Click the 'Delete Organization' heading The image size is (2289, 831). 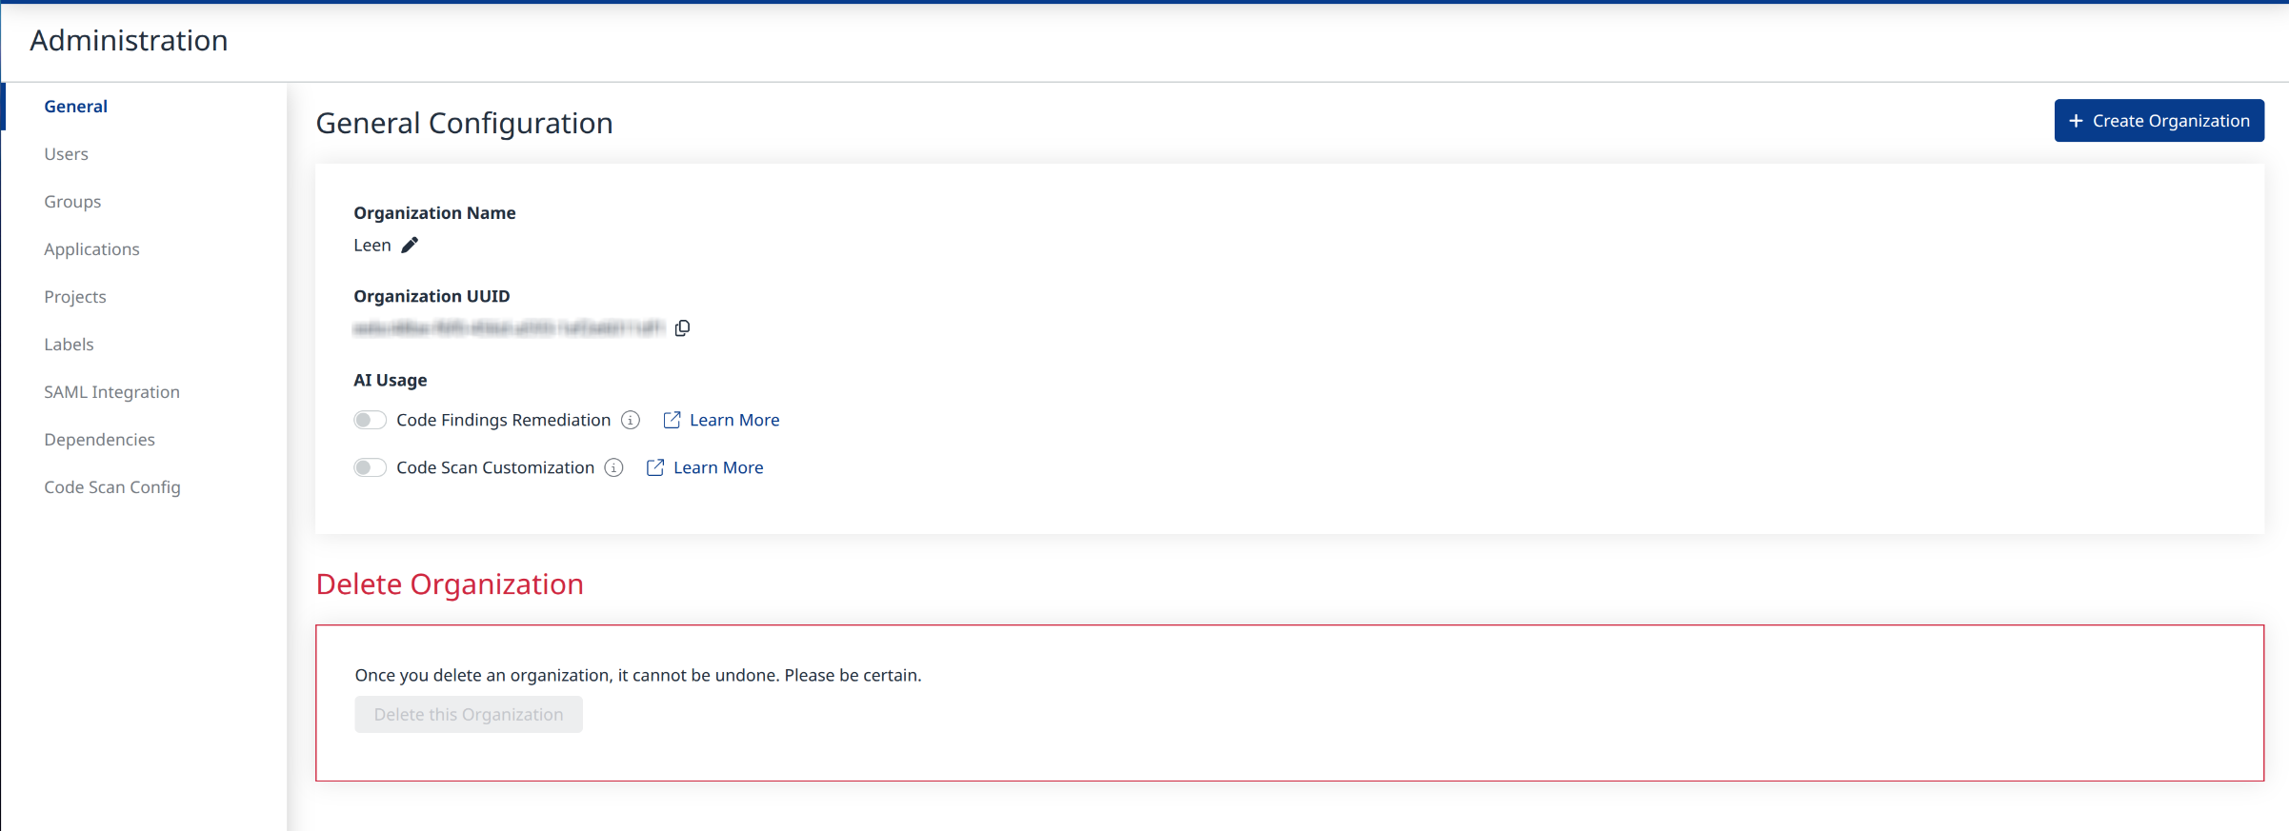tap(450, 584)
